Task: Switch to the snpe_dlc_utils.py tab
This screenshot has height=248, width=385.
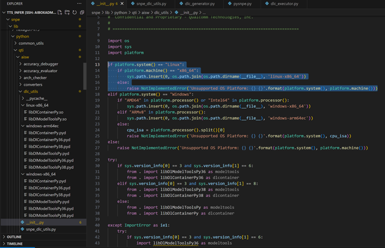Action: coord(150,4)
